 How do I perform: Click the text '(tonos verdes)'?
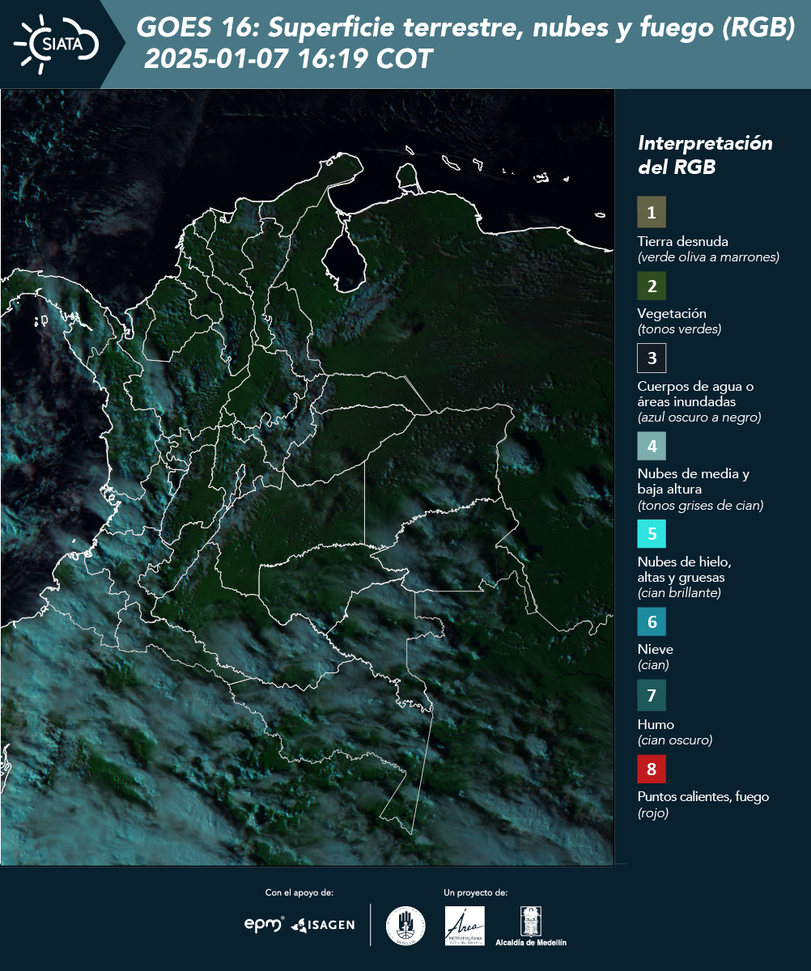(x=679, y=329)
